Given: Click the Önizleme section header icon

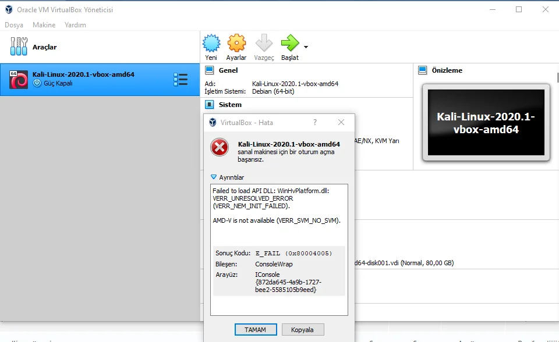Looking at the screenshot, I should tap(423, 70).
